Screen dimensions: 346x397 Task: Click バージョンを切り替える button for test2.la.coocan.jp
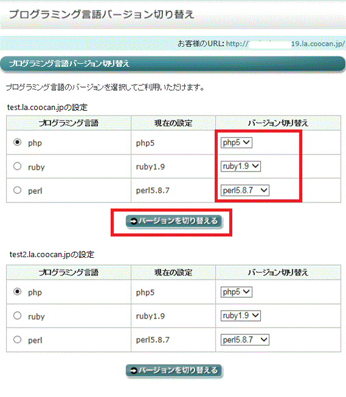tap(174, 371)
